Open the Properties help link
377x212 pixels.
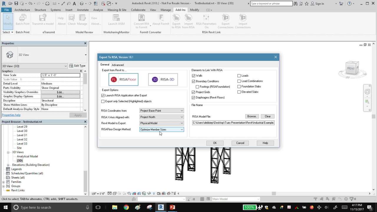click(x=11, y=115)
